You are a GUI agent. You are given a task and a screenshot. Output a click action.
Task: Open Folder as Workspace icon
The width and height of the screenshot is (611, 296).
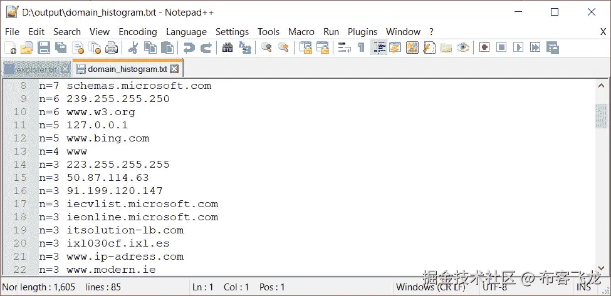[x=446, y=48]
